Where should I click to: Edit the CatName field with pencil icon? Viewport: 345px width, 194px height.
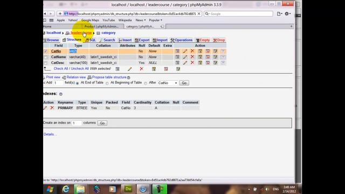pos(185,57)
